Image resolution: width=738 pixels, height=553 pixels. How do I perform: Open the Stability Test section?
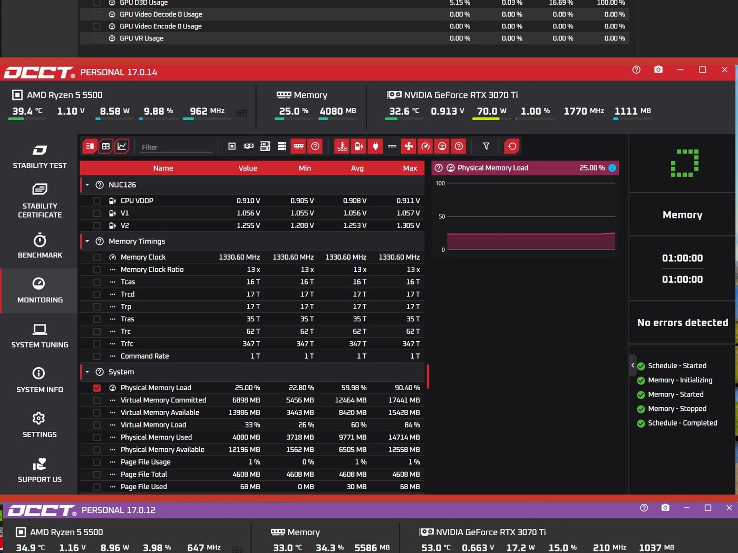tap(40, 157)
